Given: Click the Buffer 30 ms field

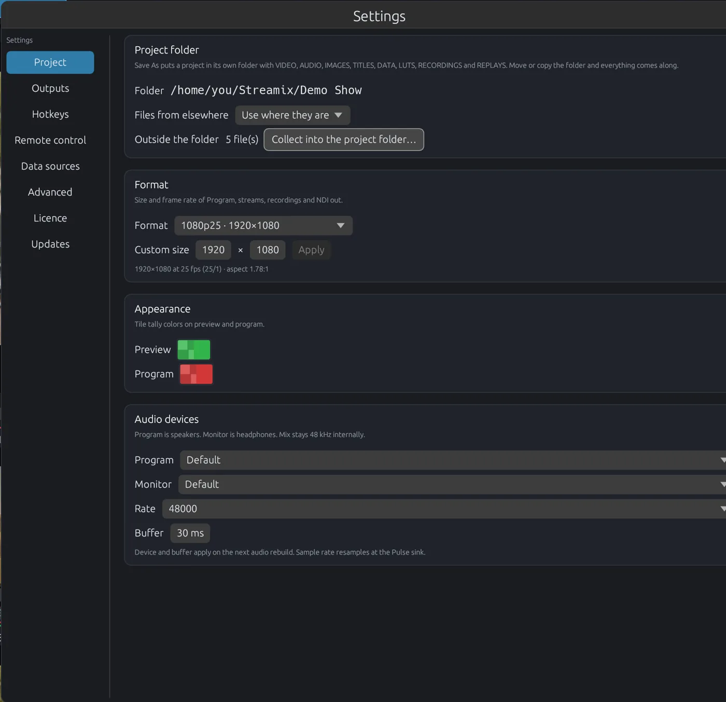Looking at the screenshot, I should pyautogui.click(x=190, y=533).
